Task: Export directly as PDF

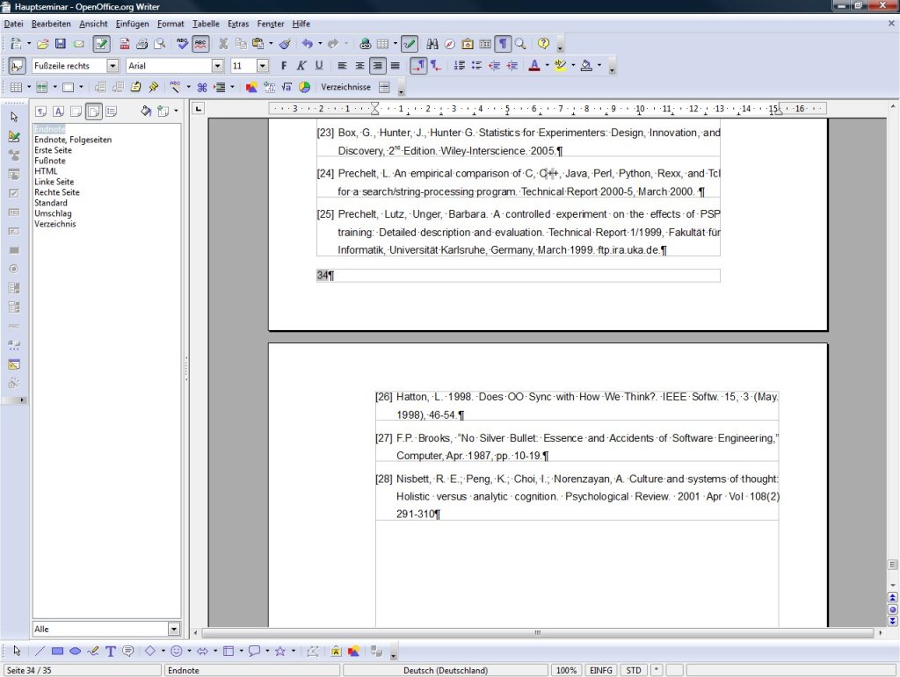Action: point(124,44)
